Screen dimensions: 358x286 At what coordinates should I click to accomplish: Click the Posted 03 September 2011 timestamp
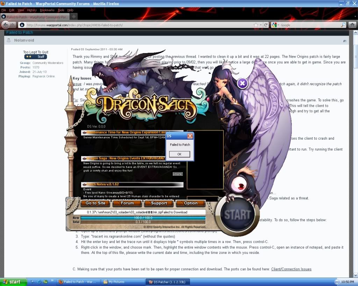pyautogui.click(x=97, y=49)
